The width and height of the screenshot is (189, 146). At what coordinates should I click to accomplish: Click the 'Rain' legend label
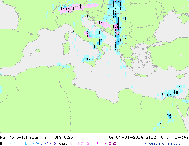coord(4,144)
